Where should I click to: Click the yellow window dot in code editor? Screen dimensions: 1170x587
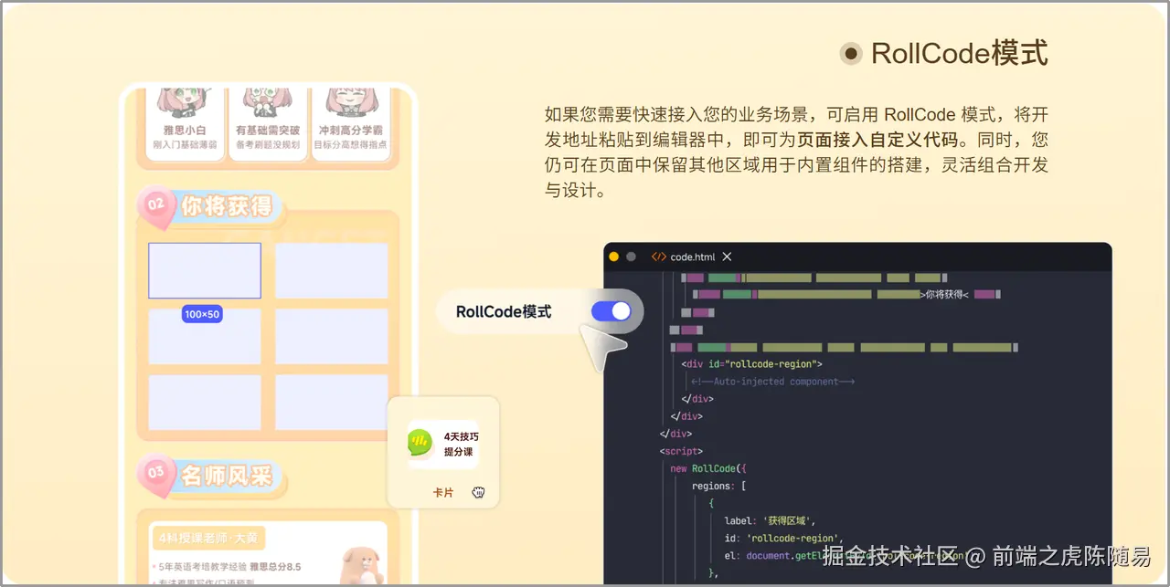pyautogui.click(x=614, y=257)
